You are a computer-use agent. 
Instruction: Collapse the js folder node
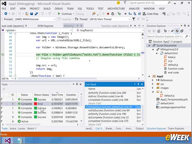click(x=153, y=92)
